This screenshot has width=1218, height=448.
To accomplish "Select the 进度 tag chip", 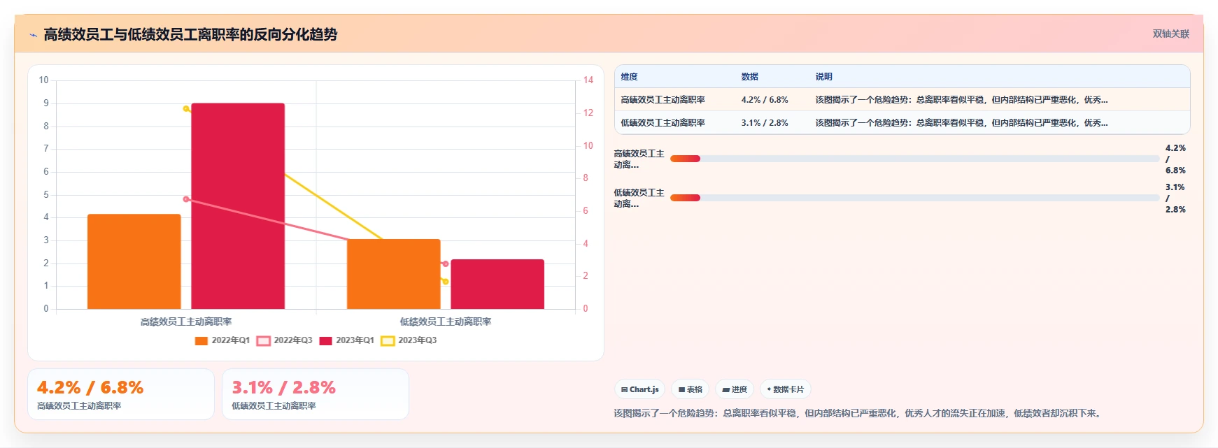I will [x=735, y=389].
